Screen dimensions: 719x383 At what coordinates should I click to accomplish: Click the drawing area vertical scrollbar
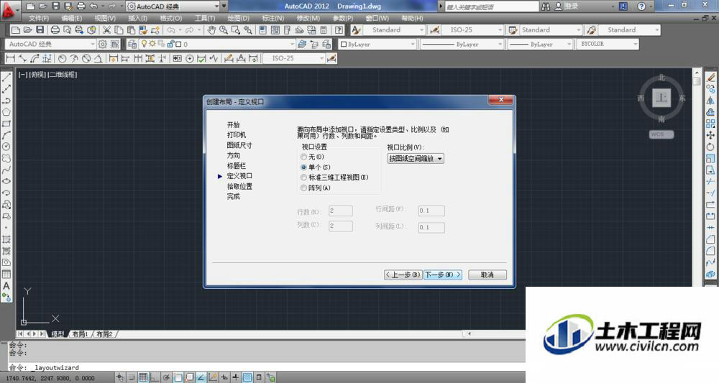click(x=697, y=176)
